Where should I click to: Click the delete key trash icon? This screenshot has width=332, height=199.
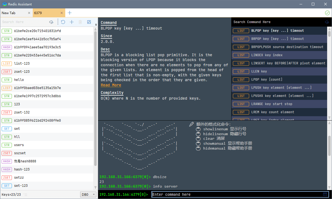pyautogui.click(x=80, y=22)
